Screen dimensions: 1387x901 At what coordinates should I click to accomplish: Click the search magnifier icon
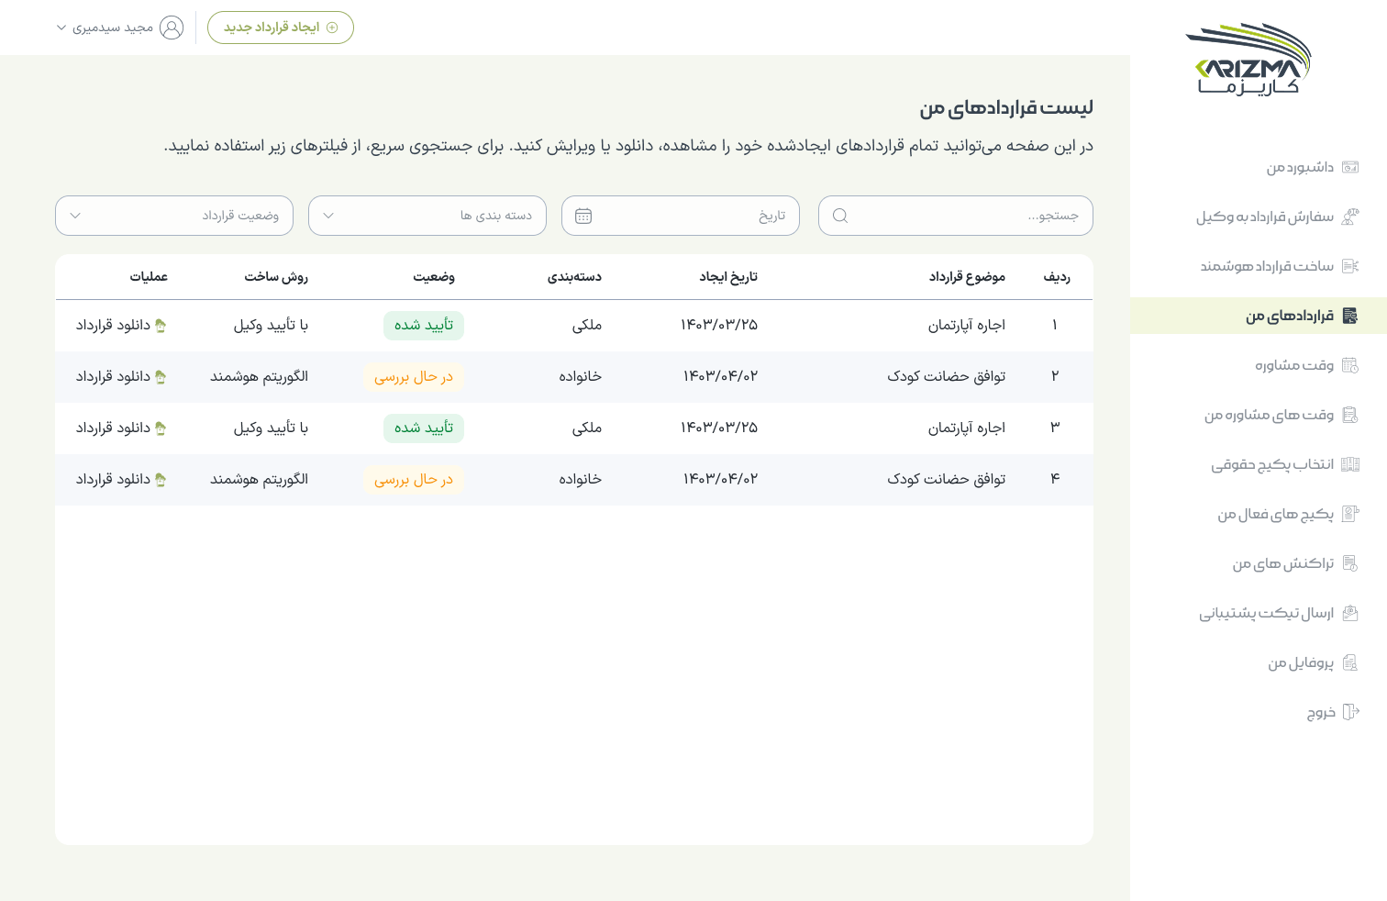coord(840,216)
